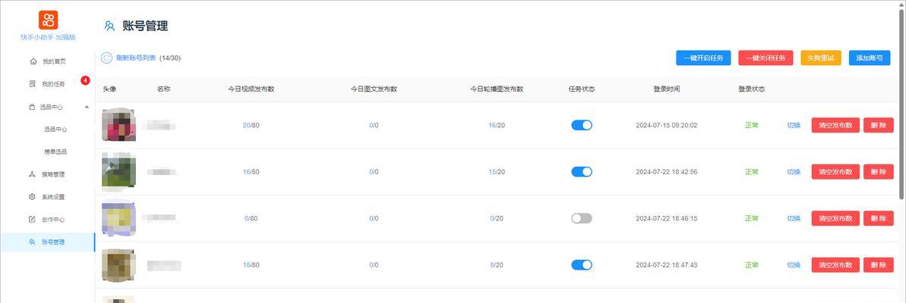906x303 pixels.
Task: Enable the gray task toggle at 18:46:15 row
Action: 582,218
